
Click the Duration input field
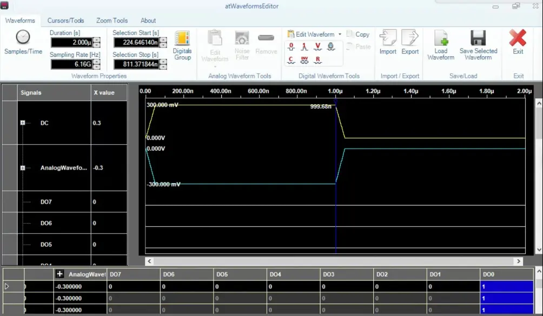pyautogui.click(x=72, y=43)
